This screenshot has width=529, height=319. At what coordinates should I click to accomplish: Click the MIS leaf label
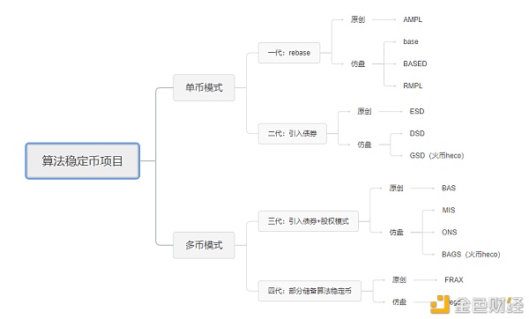pos(449,210)
